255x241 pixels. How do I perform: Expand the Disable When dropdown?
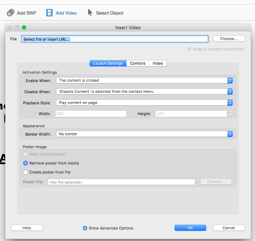click(x=144, y=91)
